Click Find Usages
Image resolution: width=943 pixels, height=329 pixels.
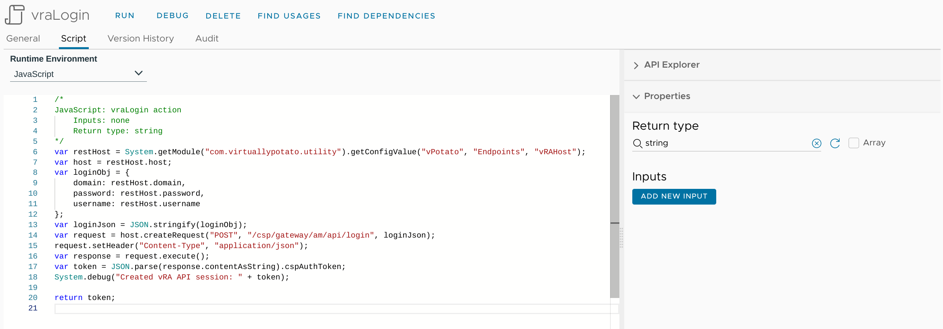[x=289, y=16]
